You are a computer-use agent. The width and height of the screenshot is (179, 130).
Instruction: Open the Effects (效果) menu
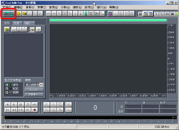tap(42, 7)
